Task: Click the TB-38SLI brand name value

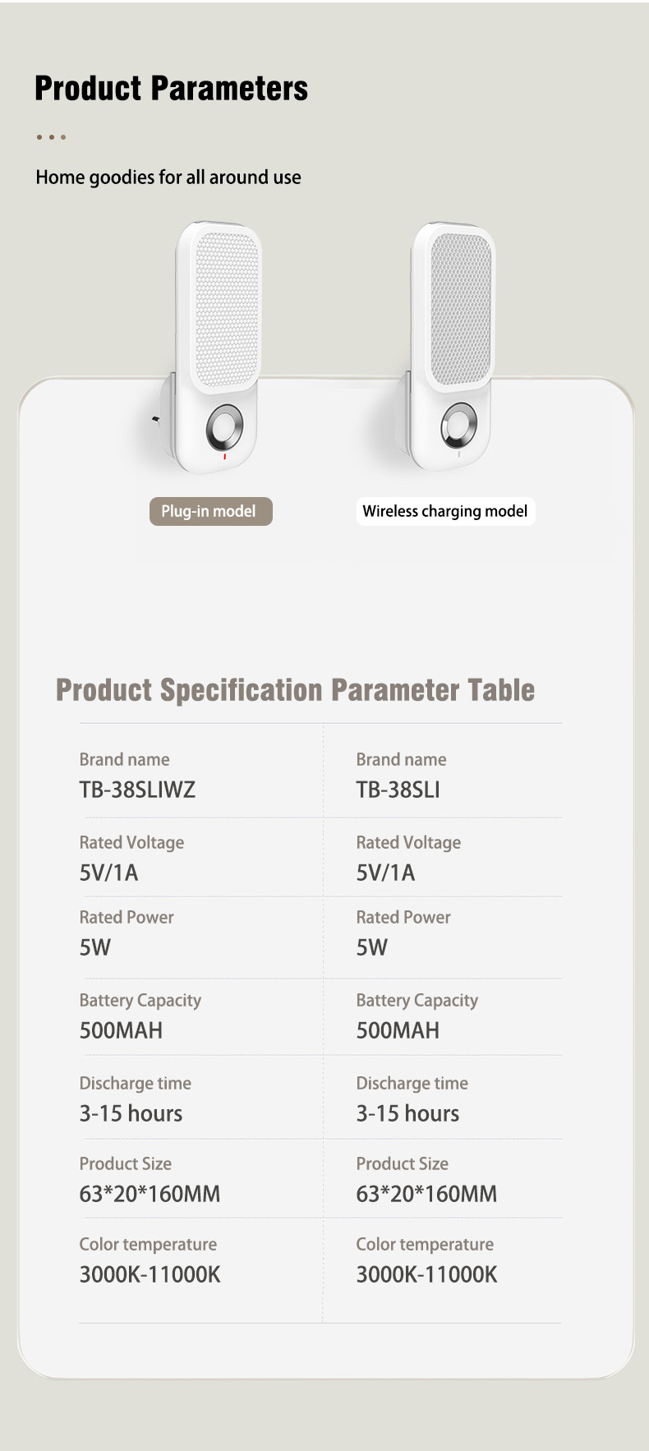Action: click(398, 790)
